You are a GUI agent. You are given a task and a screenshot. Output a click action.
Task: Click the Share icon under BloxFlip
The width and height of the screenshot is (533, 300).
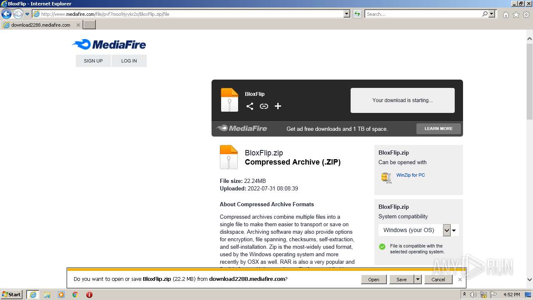250,106
